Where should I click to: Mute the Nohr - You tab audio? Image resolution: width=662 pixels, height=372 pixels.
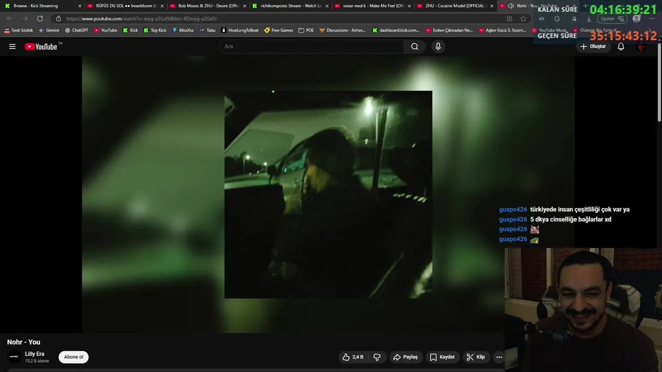tap(511, 6)
